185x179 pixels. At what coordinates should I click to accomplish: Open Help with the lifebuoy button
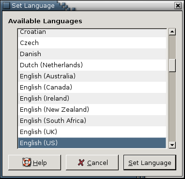[x=34, y=163]
